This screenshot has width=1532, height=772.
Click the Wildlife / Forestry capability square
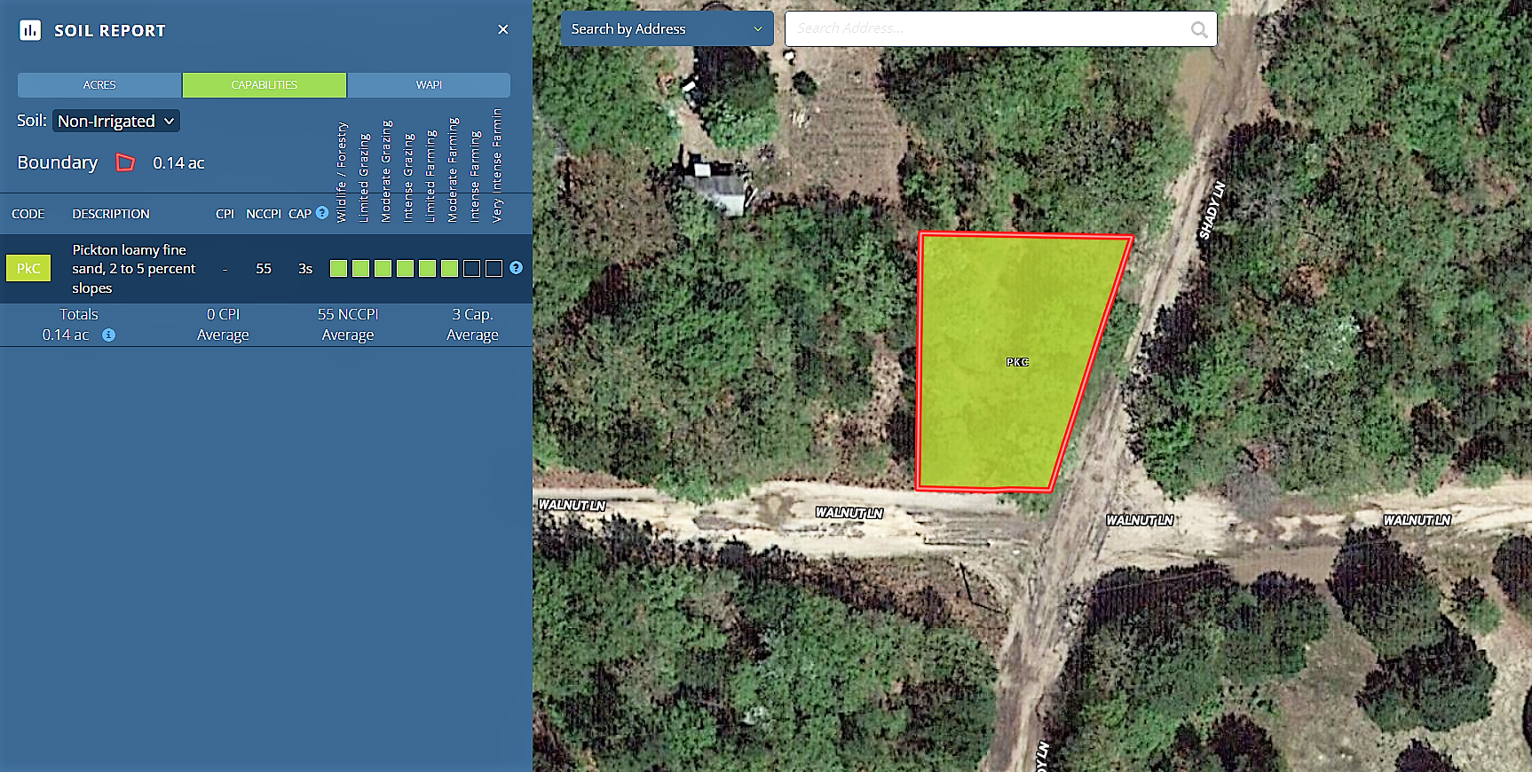click(338, 269)
